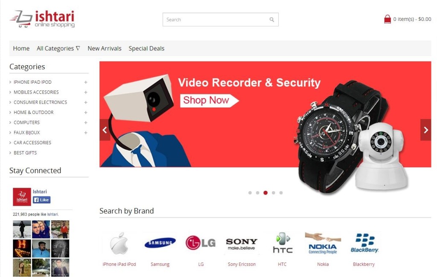Choose the HTC brand logo
The height and width of the screenshot is (277, 437).
[x=283, y=243]
